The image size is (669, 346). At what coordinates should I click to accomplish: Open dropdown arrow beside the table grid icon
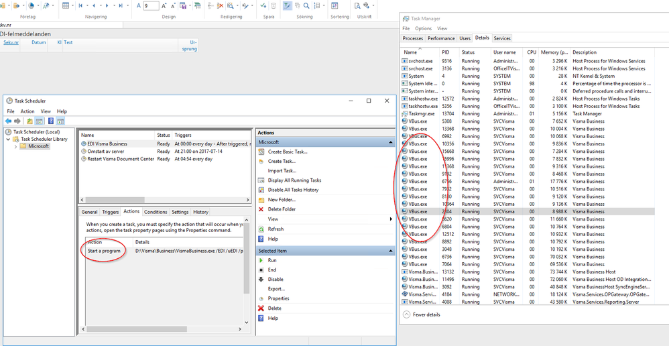point(72,5)
